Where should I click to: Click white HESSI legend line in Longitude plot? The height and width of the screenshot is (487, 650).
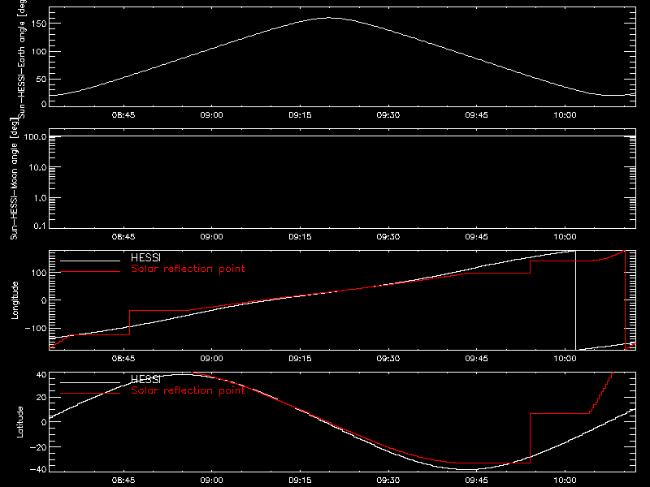point(90,261)
